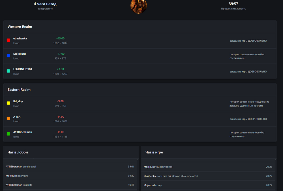Viewport: 283px width, 191px height.
Task: Click the A_kiA player name
Action: tap(17, 116)
